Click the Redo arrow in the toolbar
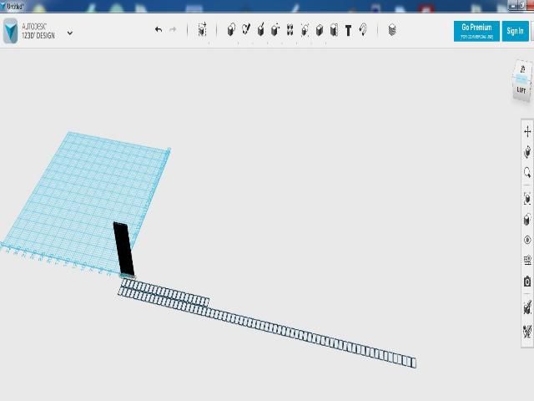This screenshot has height=401, width=534. pos(173,30)
